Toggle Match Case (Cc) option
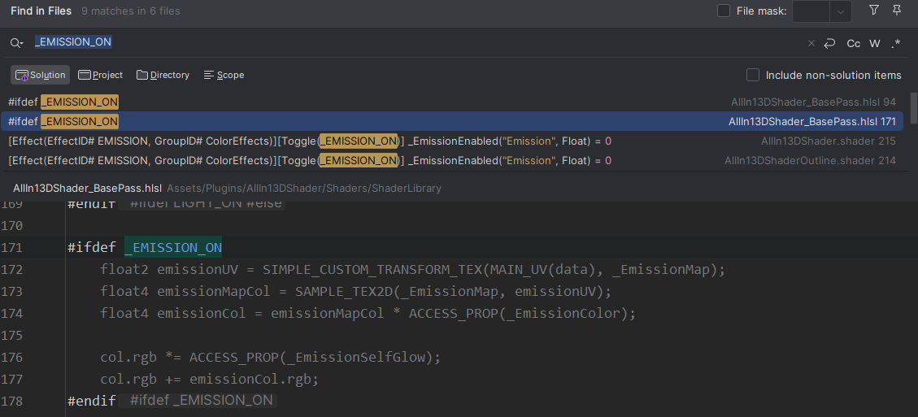Screen dimensions: 918x417 pos(854,43)
